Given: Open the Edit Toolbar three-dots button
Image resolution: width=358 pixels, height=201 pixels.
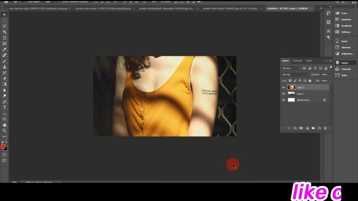Looking at the screenshot, I should tap(4, 136).
